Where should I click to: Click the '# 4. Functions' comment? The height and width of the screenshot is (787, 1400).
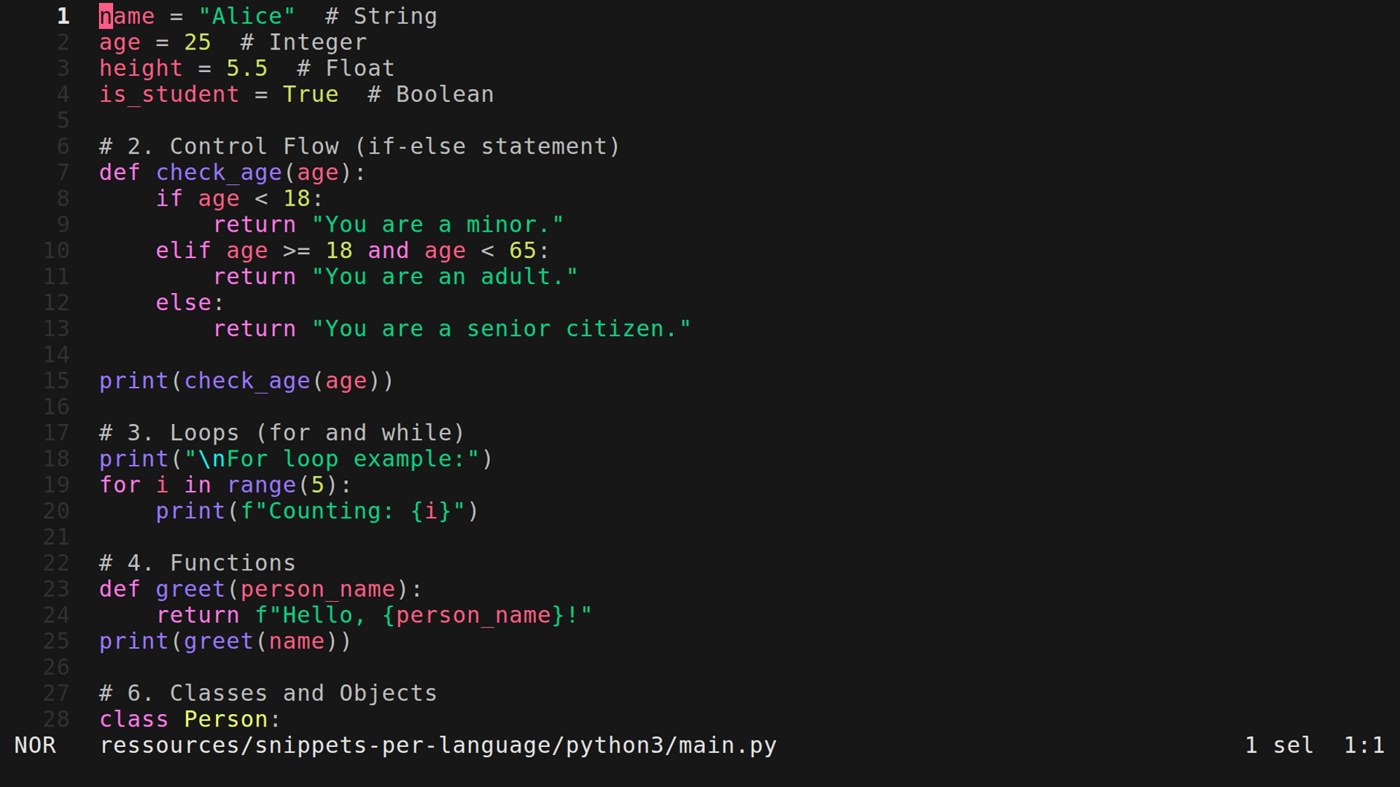198,563
